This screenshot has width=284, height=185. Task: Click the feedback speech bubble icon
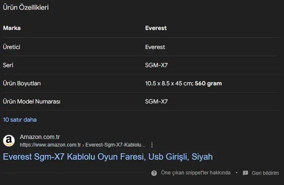point(245,173)
